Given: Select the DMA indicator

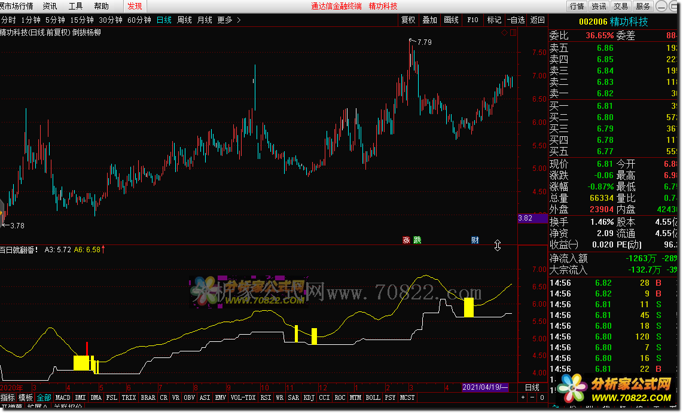Looking at the screenshot, I should coord(96,397).
